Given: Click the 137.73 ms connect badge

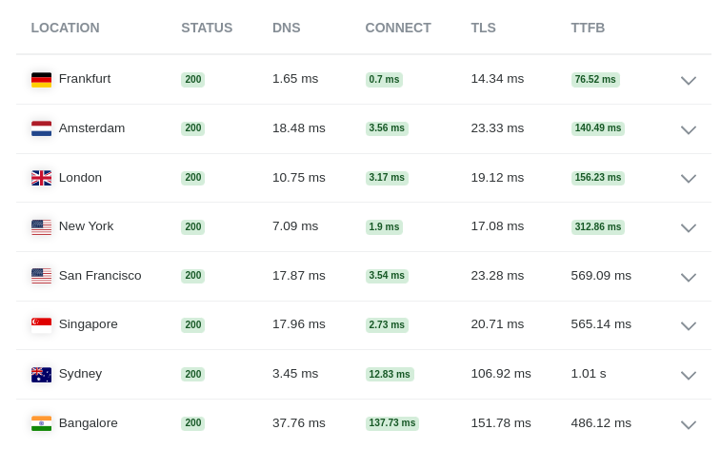Looking at the screenshot, I should pyautogui.click(x=391, y=423).
